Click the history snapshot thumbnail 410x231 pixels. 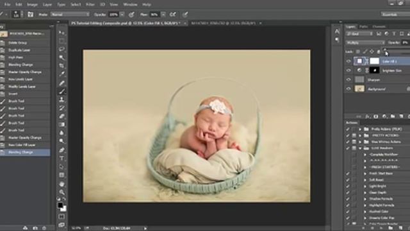[x=4, y=34]
